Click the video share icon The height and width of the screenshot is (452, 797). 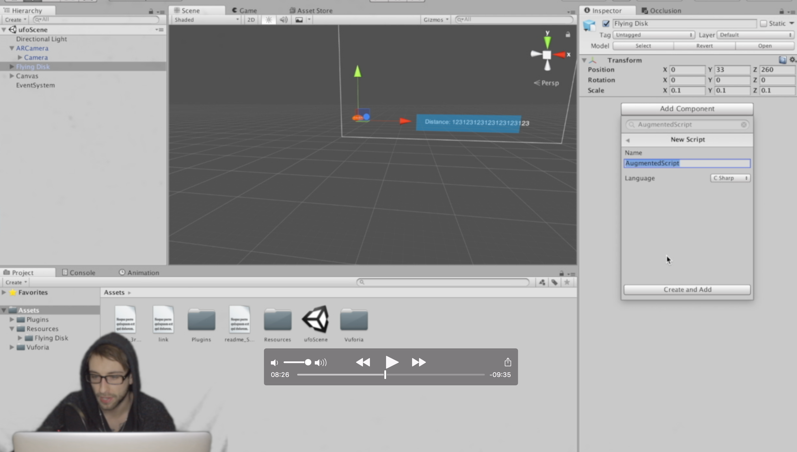(508, 362)
